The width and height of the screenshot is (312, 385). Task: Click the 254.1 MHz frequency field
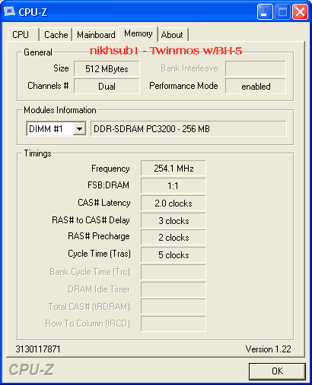click(174, 168)
